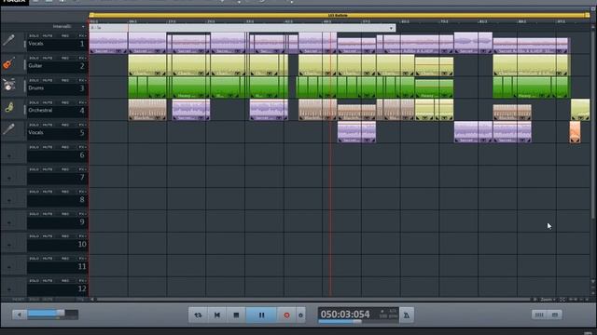Solo empty track 12

point(34,281)
